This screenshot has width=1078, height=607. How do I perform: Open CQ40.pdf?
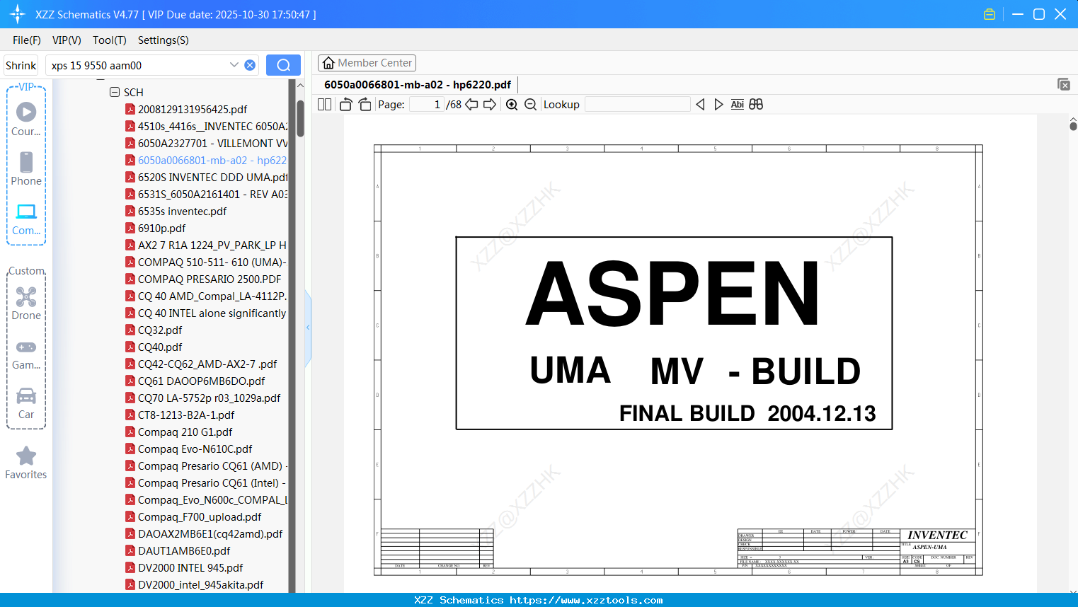click(160, 347)
